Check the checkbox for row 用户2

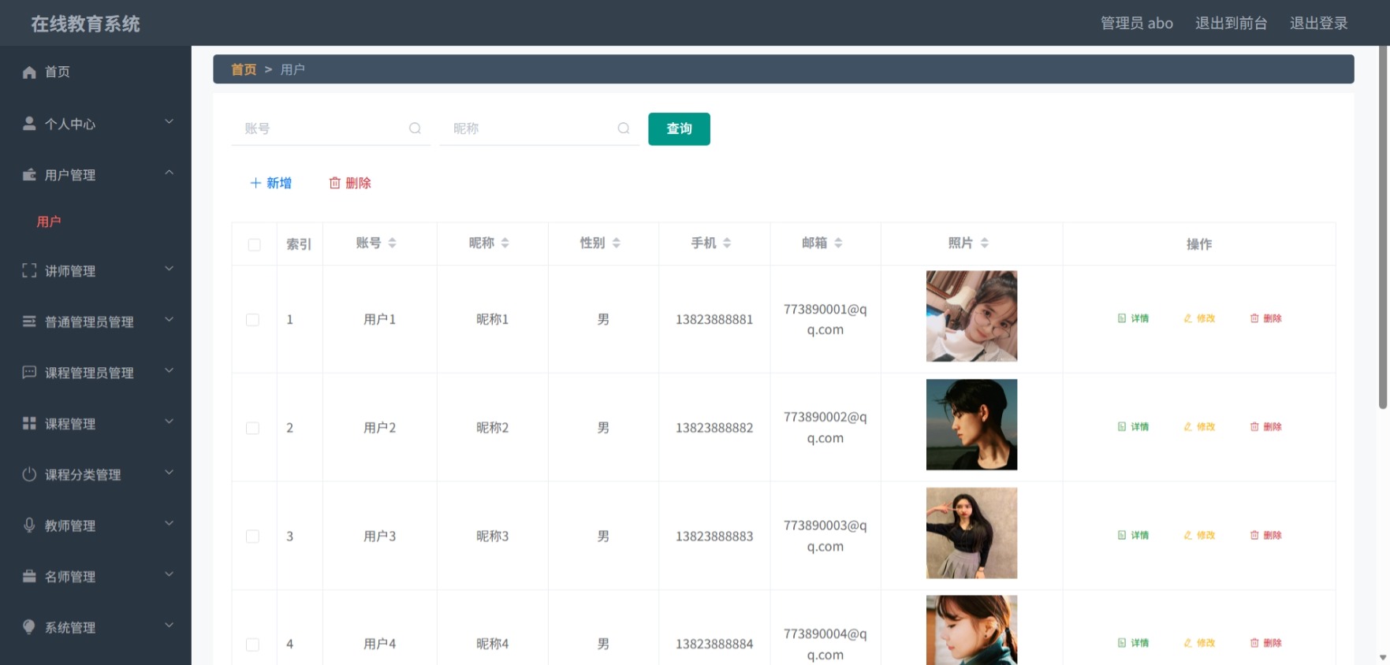252,428
